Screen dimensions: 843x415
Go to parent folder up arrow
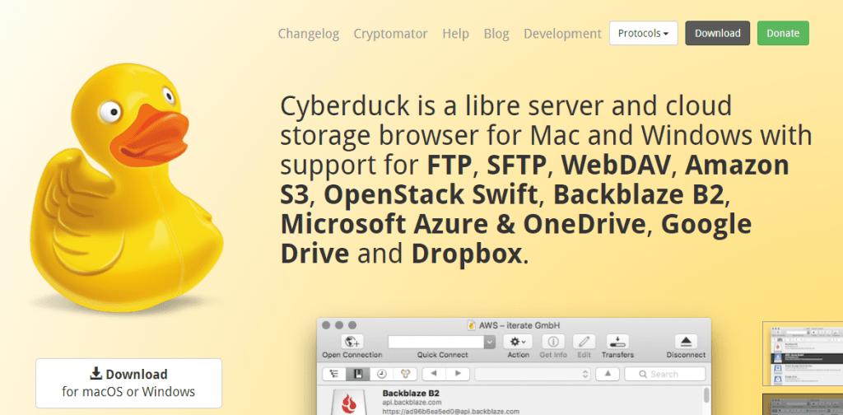(x=608, y=374)
